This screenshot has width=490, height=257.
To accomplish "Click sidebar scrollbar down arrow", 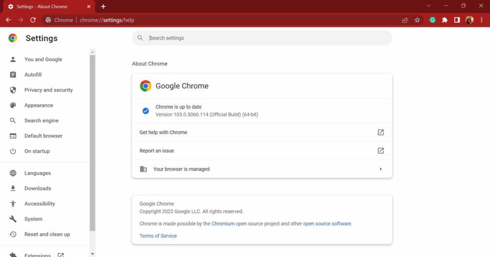I will click(x=92, y=254).
